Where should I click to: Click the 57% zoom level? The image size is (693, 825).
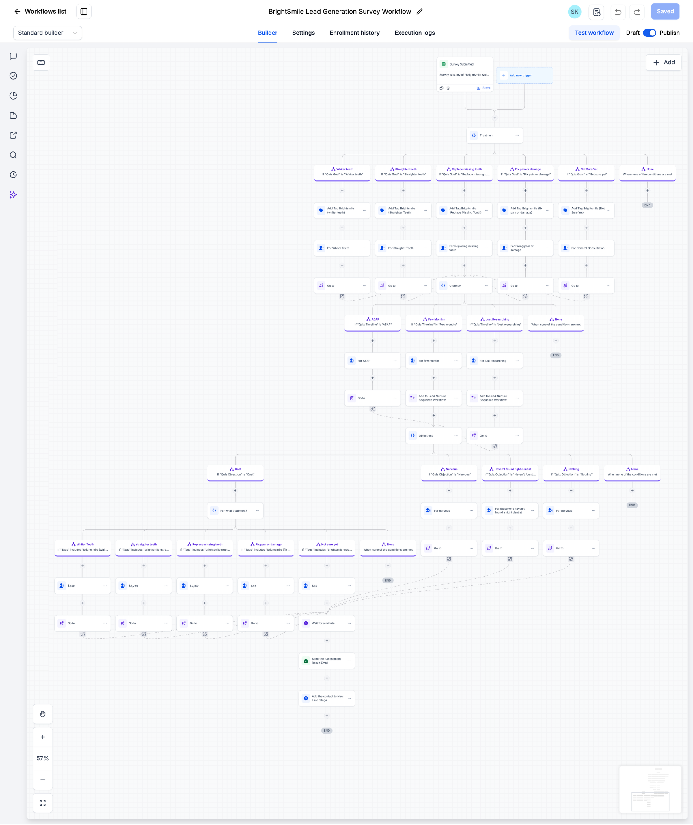(42, 759)
